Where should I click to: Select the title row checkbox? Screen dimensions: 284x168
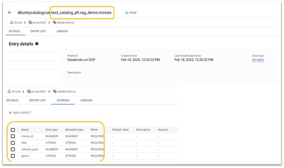click(x=13, y=142)
